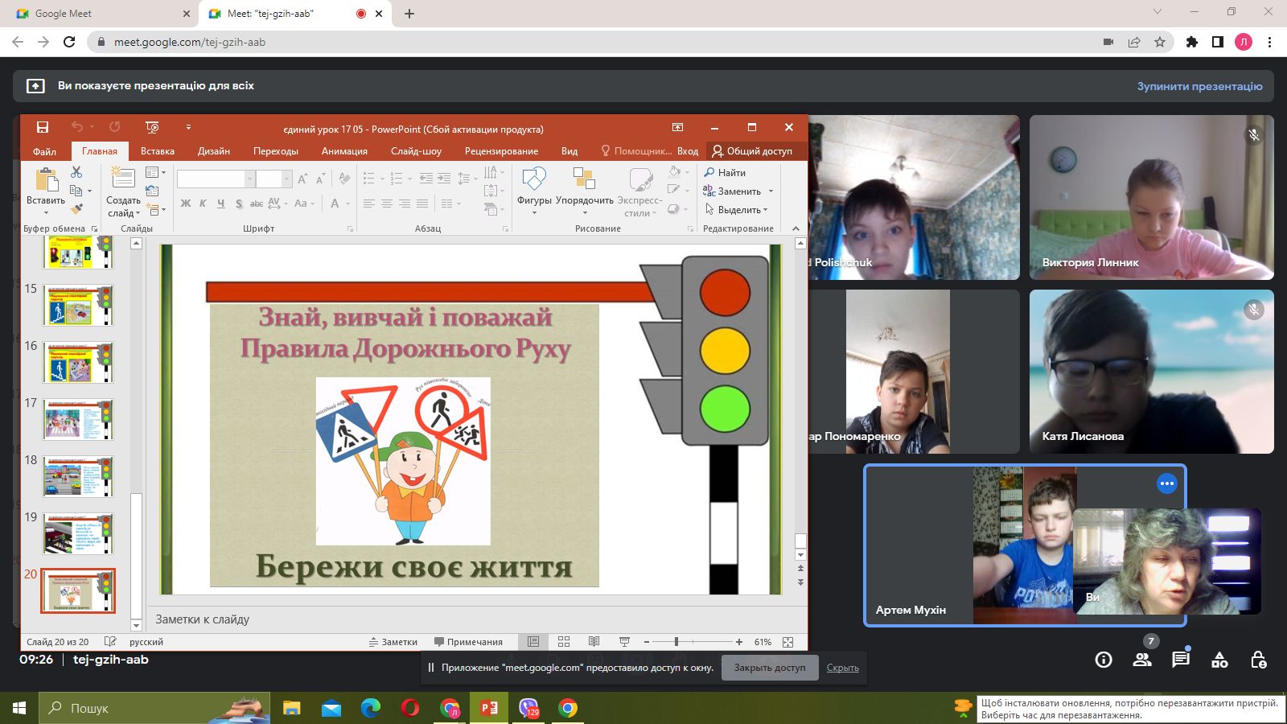
Task: Click the PowerPoint save icon
Action: (x=43, y=127)
